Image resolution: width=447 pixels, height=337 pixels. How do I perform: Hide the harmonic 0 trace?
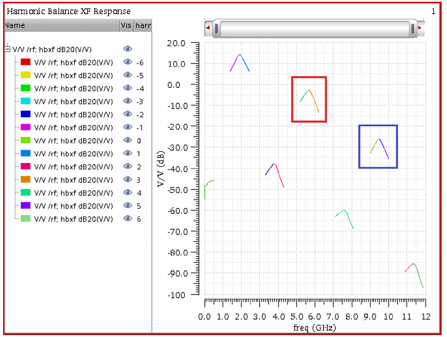click(128, 140)
